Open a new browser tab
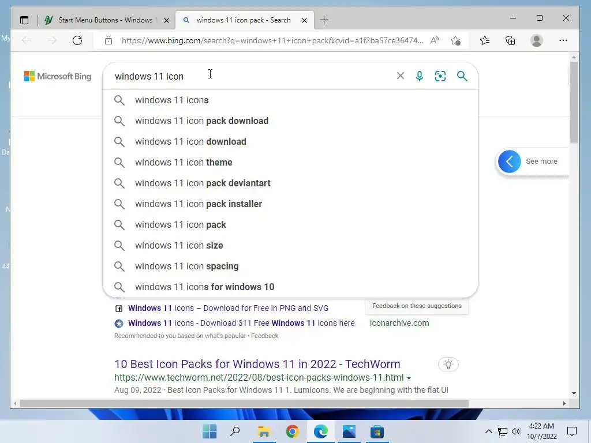Image resolution: width=591 pixels, height=443 pixels. pyautogui.click(x=324, y=20)
